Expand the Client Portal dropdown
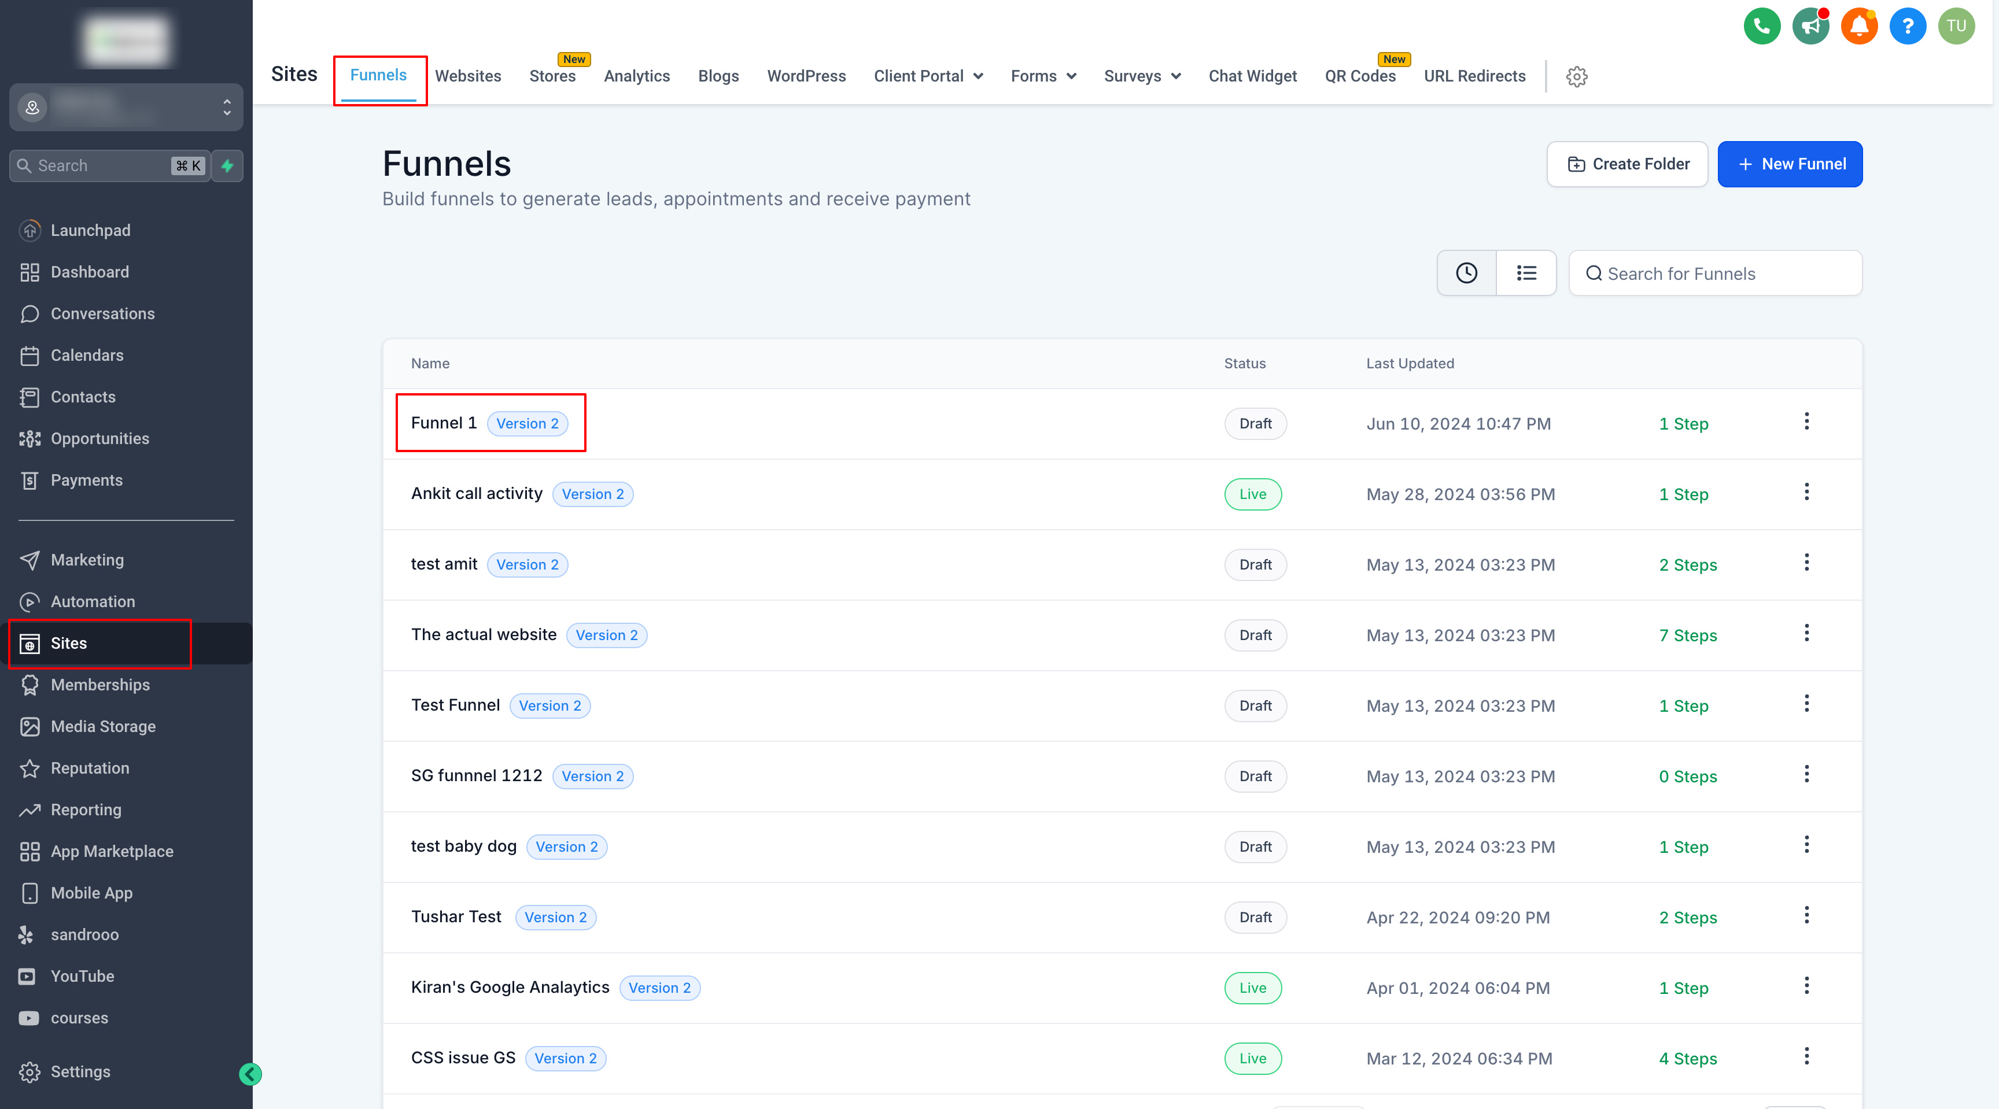This screenshot has width=1999, height=1109. (928, 76)
